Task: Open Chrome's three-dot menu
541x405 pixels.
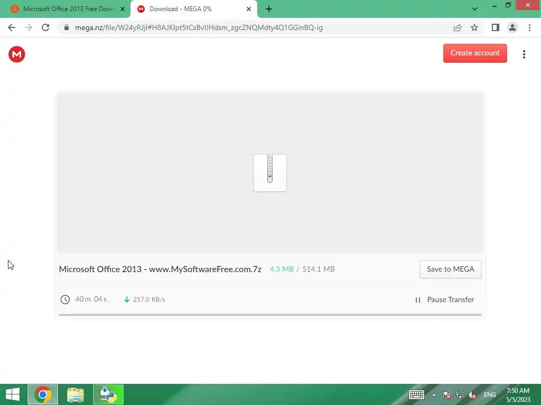Action: click(529, 27)
